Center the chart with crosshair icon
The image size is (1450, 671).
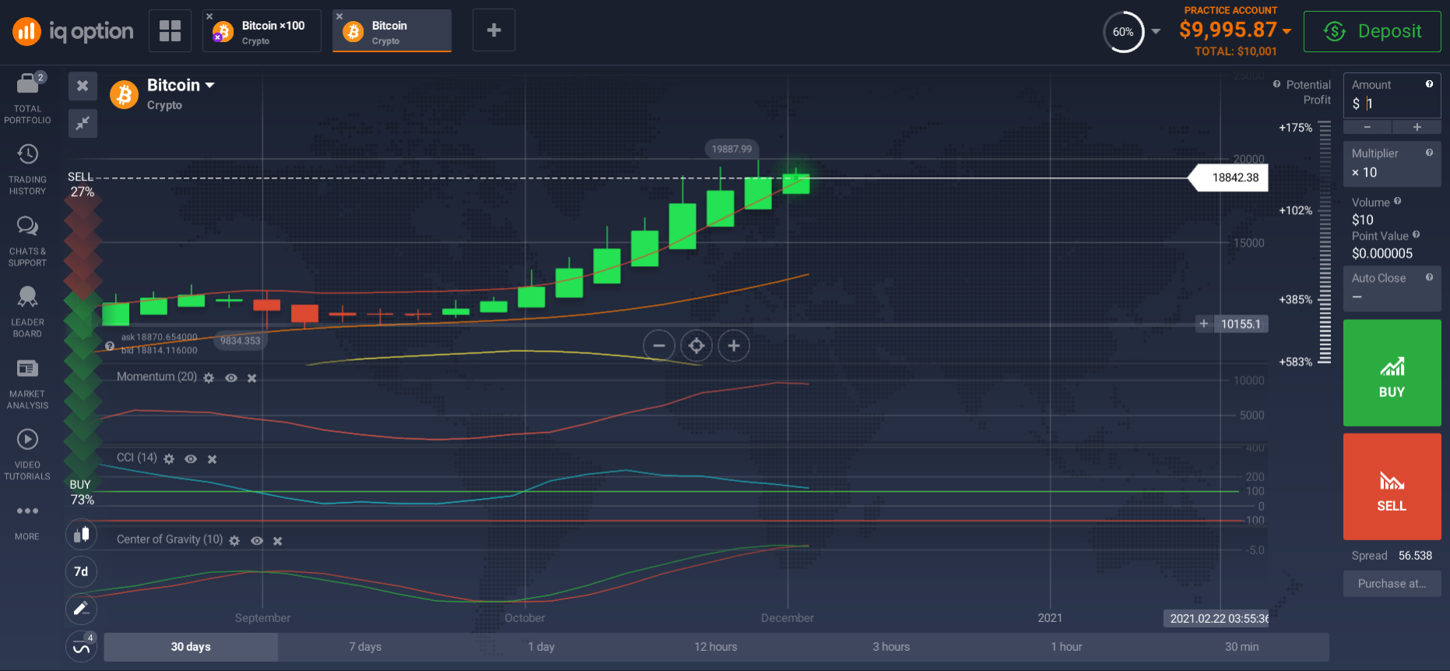coord(697,346)
